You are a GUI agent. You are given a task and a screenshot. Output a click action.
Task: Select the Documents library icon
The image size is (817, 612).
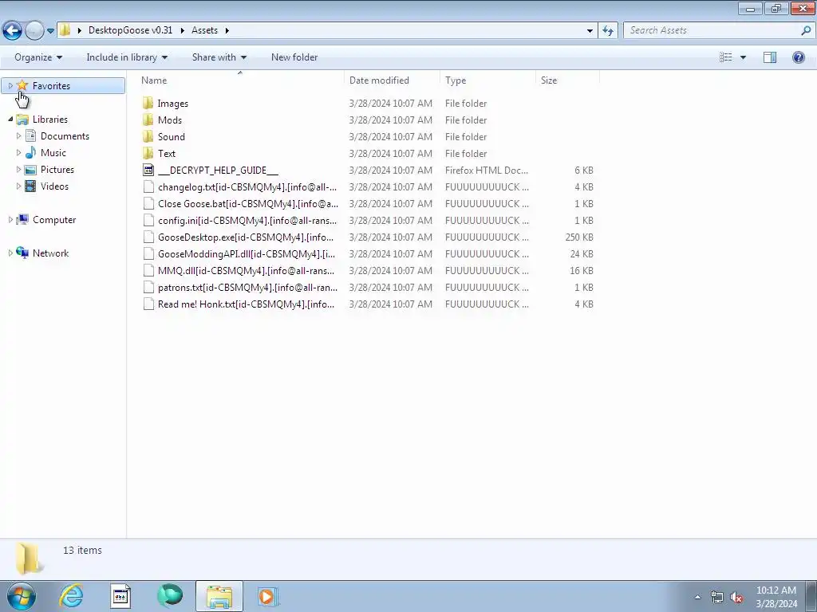click(x=31, y=135)
